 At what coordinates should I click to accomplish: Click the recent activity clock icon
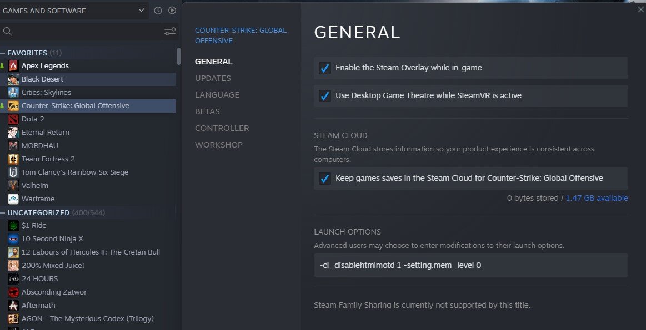[x=158, y=11]
